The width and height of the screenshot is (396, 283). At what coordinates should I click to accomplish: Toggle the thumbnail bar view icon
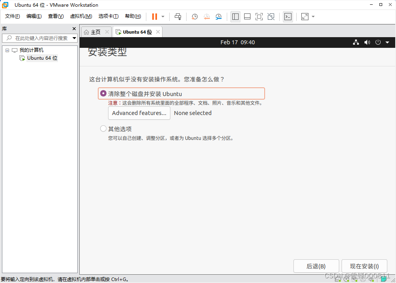click(x=247, y=17)
